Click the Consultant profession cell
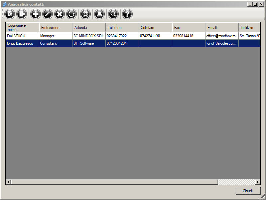The image size is (266, 200). pyautogui.click(x=56, y=43)
